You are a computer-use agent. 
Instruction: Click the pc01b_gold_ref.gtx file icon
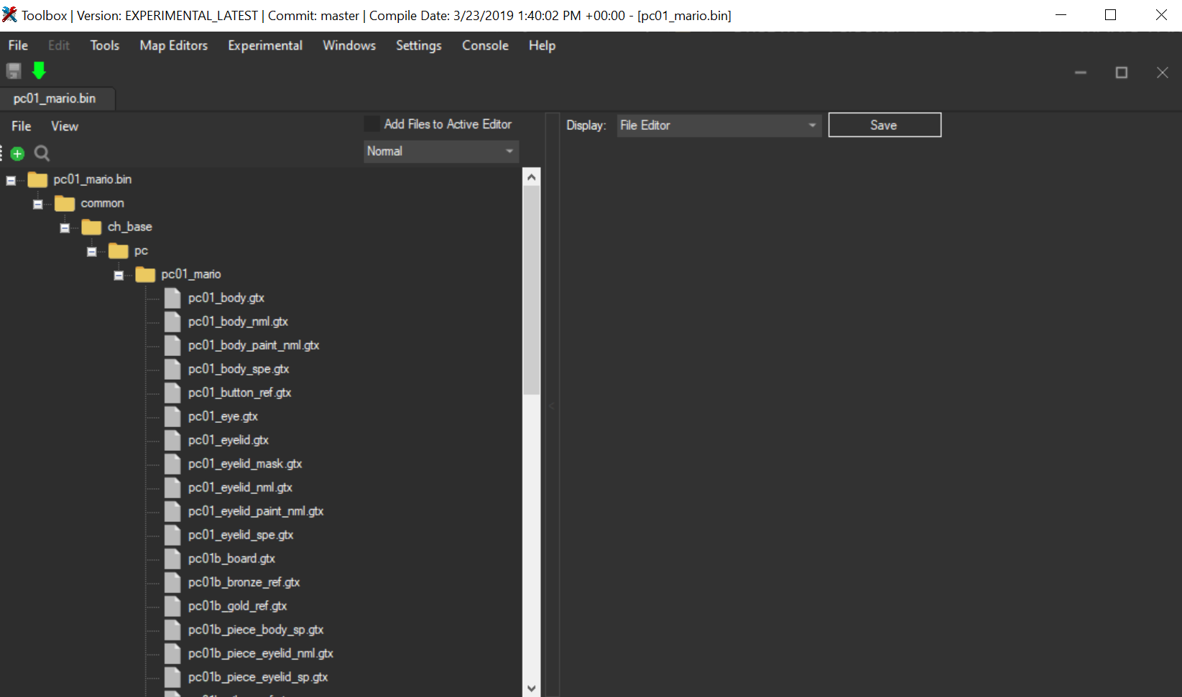point(172,606)
